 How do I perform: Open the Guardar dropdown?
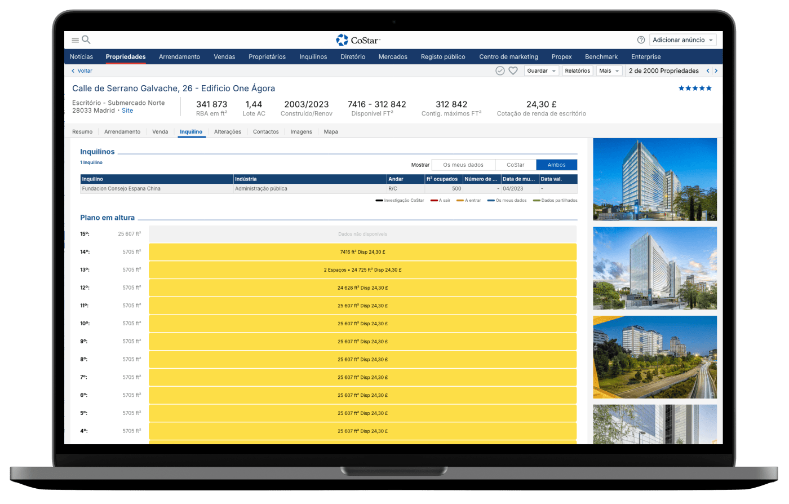[542, 71]
